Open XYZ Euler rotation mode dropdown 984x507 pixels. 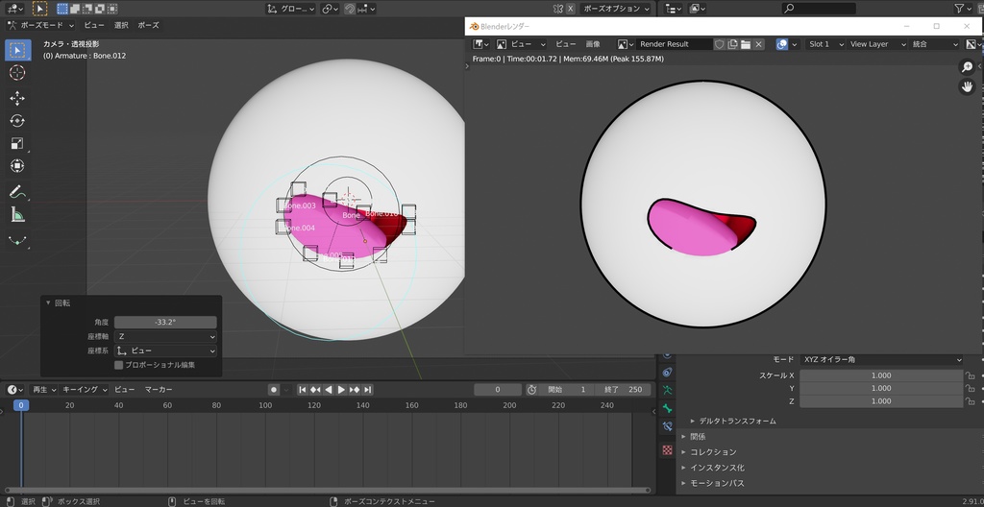click(881, 359)
